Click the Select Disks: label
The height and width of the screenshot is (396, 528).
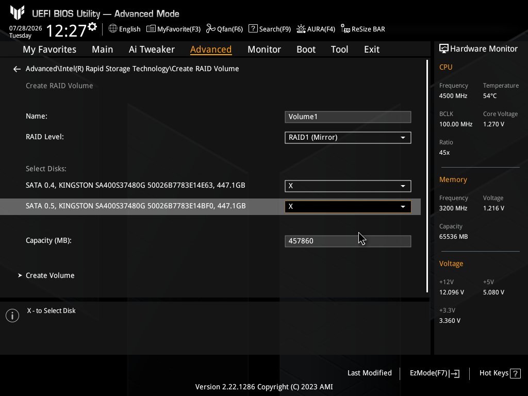(x=46, y=169)
